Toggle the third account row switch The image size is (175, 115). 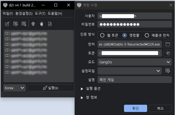tap(7, 44)
